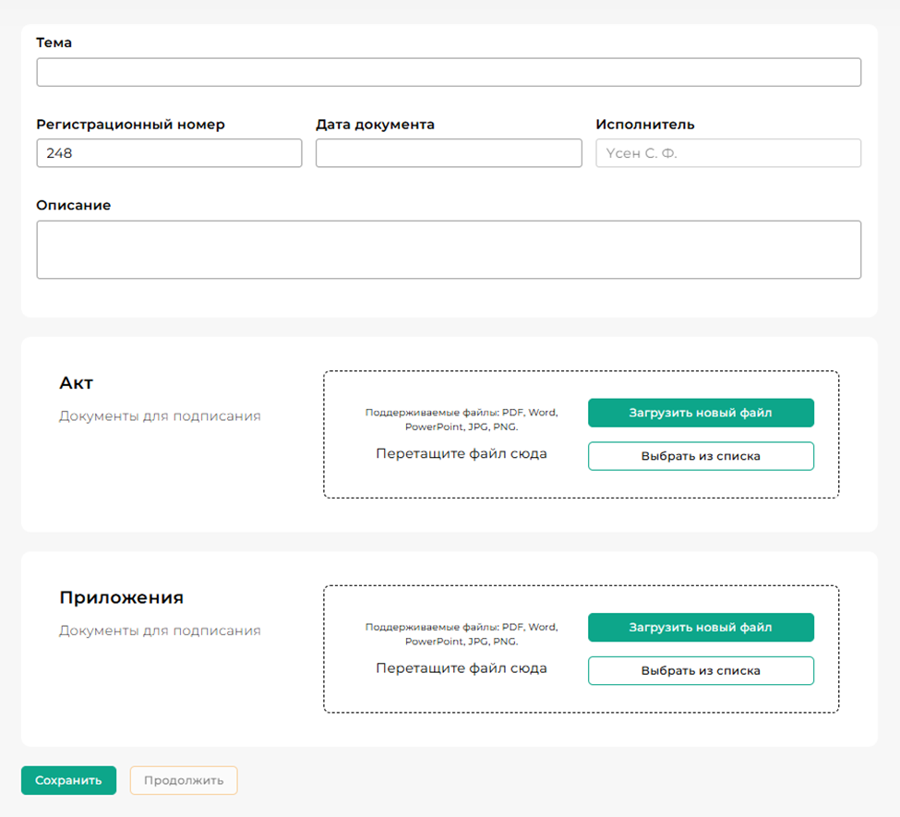Viewport: 900px width, 817px height.
Task: Click Перетащите файл сюда in Приложения drop zone
Action: (x=462, y=667)
